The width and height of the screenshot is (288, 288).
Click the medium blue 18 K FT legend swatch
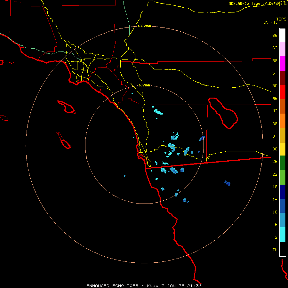pyautogui.click(x=283, y=206)
